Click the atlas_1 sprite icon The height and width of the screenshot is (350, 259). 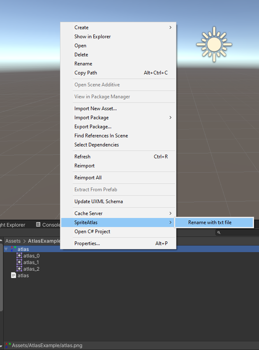[x=19, y=262]
